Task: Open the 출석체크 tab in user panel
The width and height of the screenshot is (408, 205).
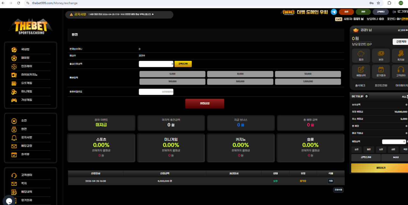Action: tap(360, 86)
